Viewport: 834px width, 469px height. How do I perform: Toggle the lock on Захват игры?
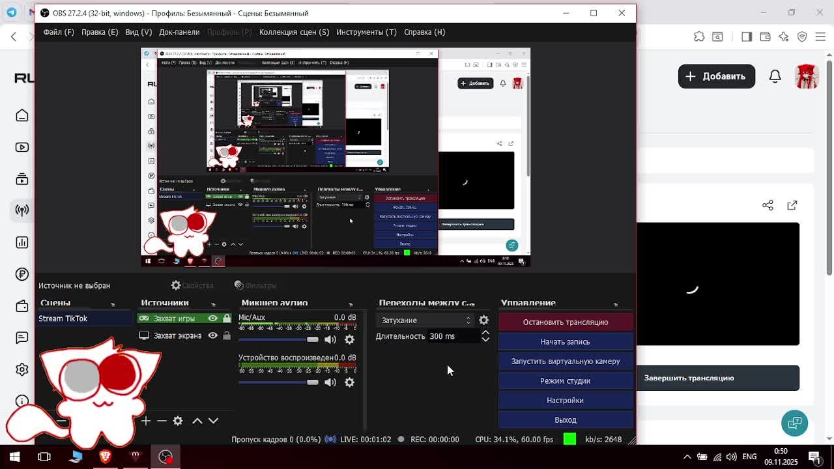(226, 319)
